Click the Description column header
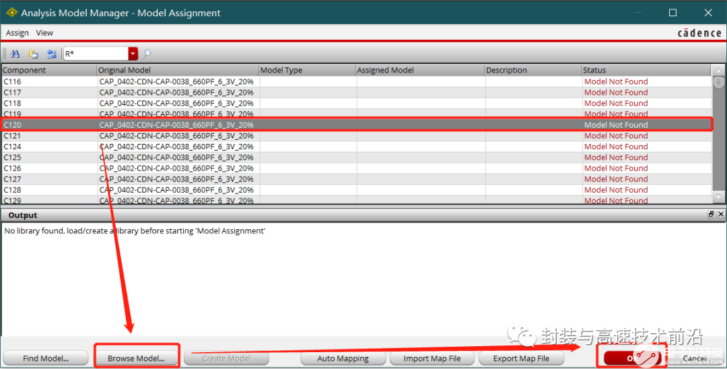727x369 pixels. tap(532, 70)
